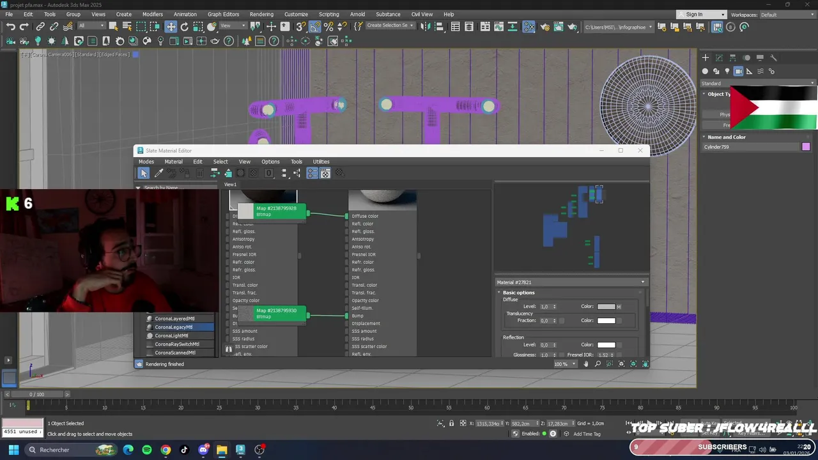This screenshot has height=460, width=818.
Task: Switch to the View1 tab
Action: 230,185
